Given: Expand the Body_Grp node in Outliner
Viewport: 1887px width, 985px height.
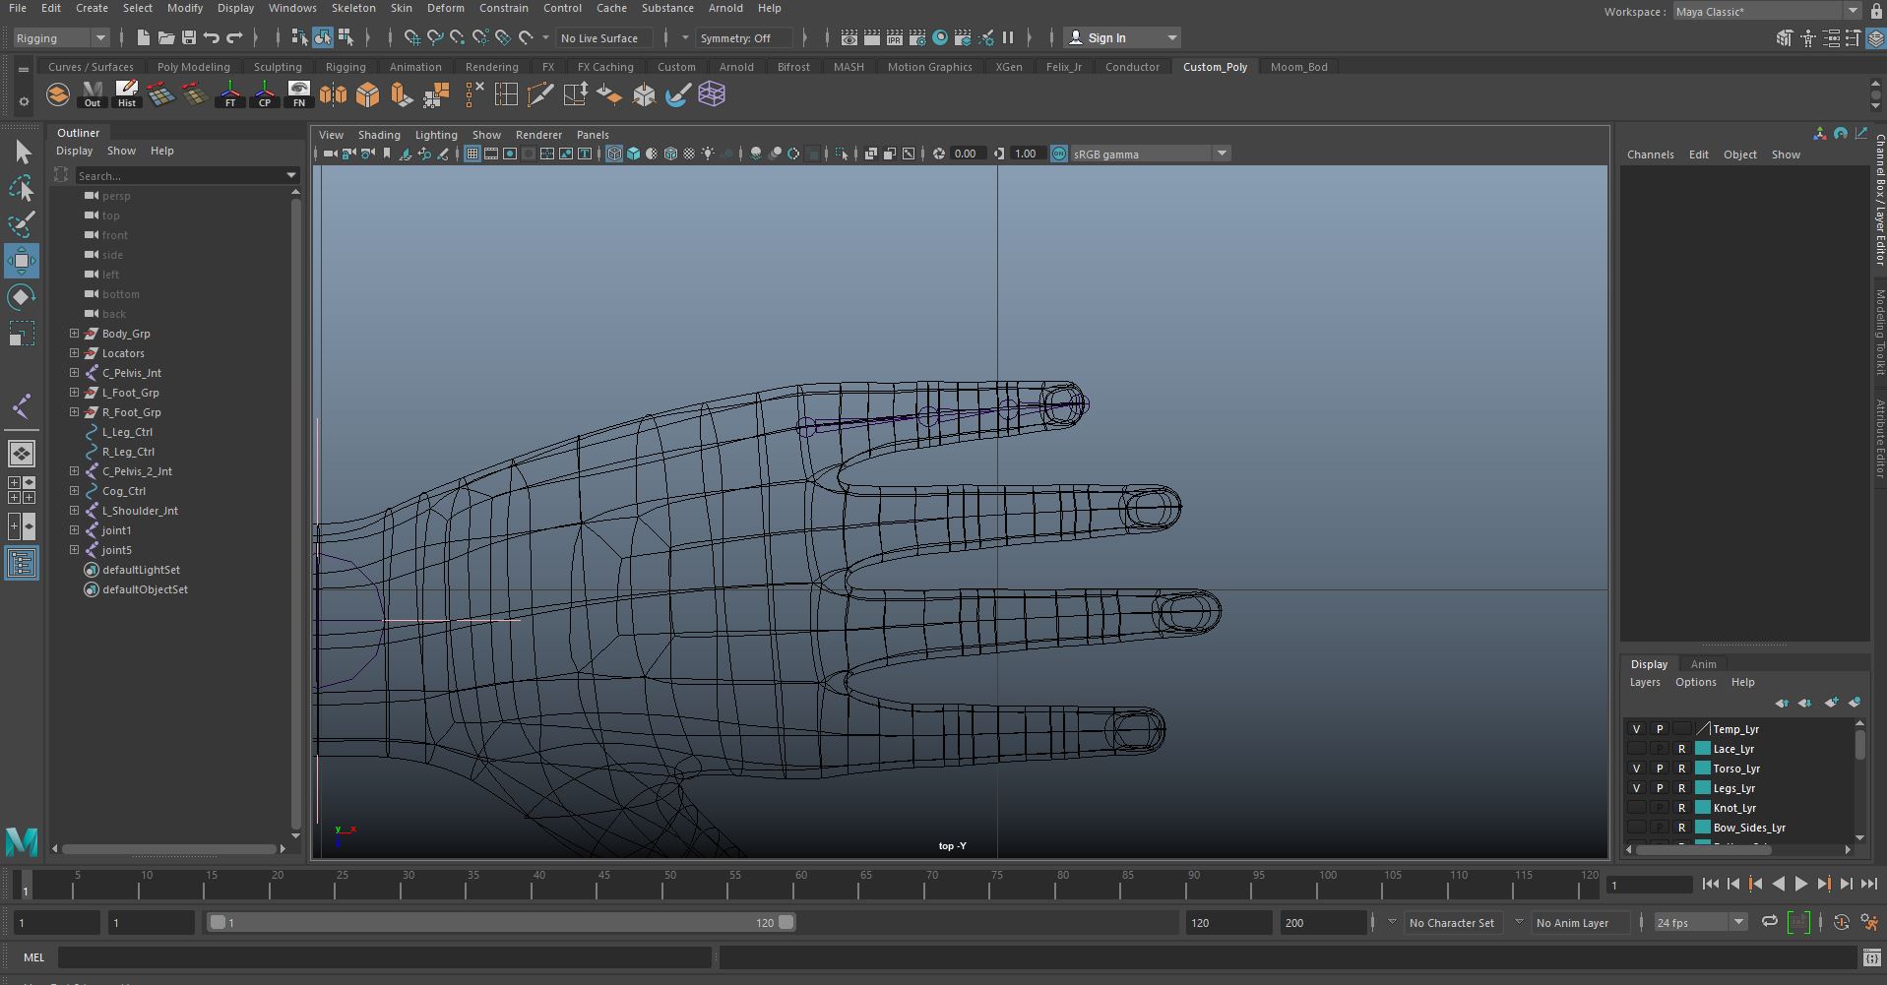Looking at the screenshot, I should click(74, 334).
